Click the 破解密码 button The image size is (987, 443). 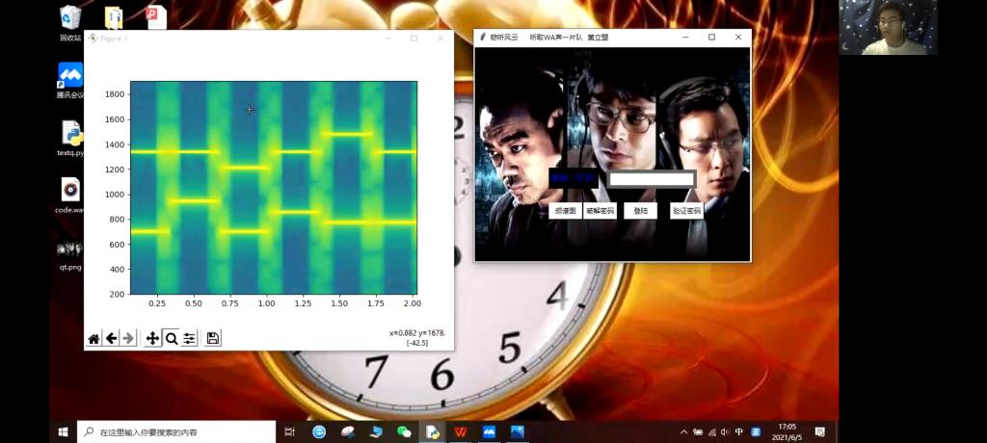(600, 211)
